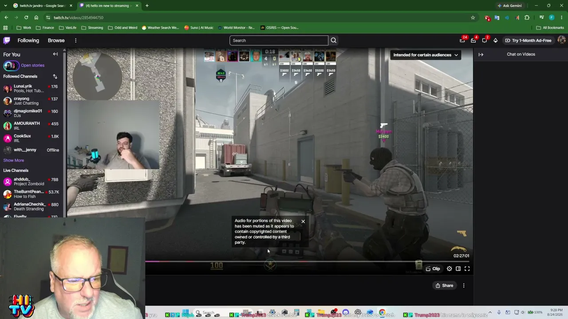Open the All Bookmarks folder
The height and width of the screenshot is (319, 568).
tap(550, 27)
